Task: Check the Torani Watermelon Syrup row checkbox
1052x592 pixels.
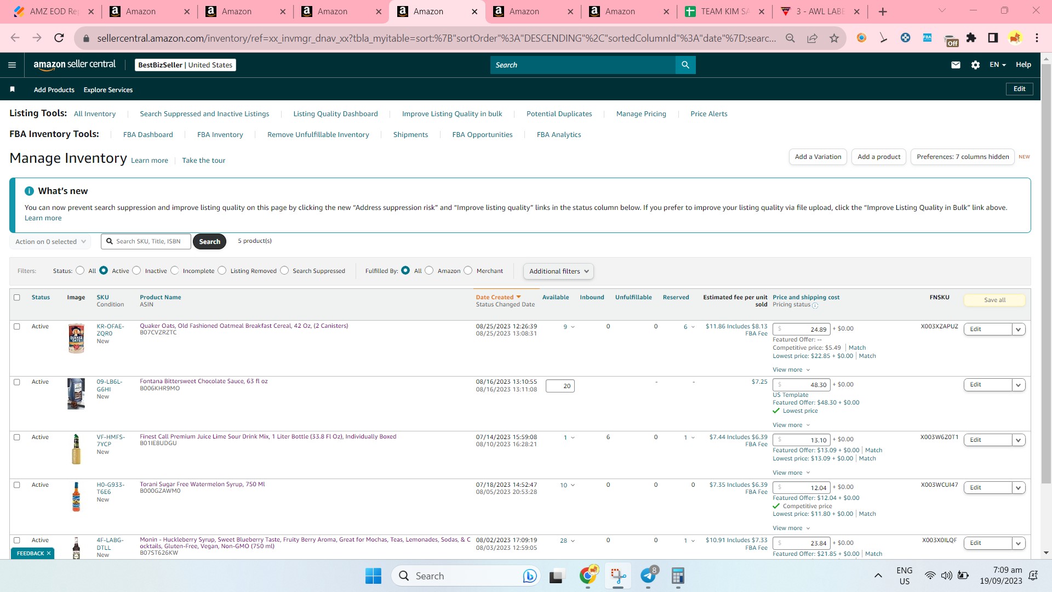Action: (x=16, y=485)
